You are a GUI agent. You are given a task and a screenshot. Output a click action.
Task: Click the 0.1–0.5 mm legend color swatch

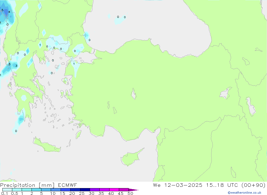point(7,190)
